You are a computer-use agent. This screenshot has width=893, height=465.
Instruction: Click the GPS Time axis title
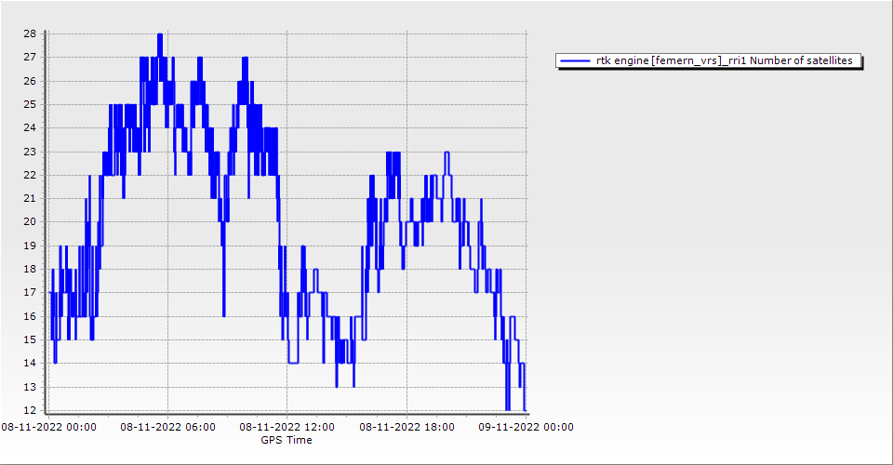[x=287, y=440]
